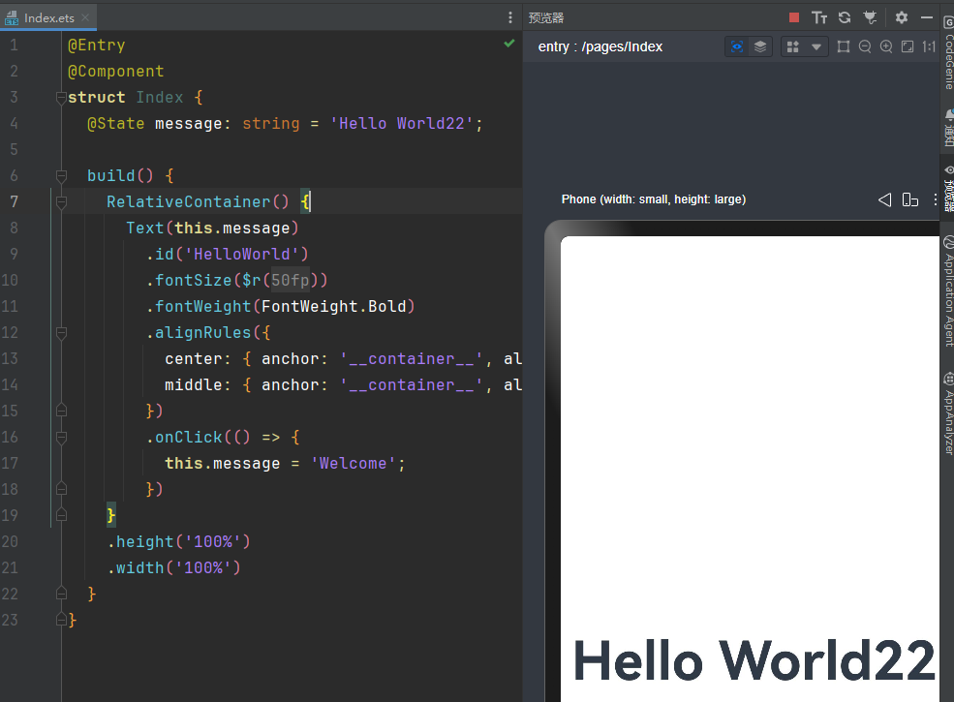Open the Application Agent side panel
954x702 pixels.
[948, 291]
